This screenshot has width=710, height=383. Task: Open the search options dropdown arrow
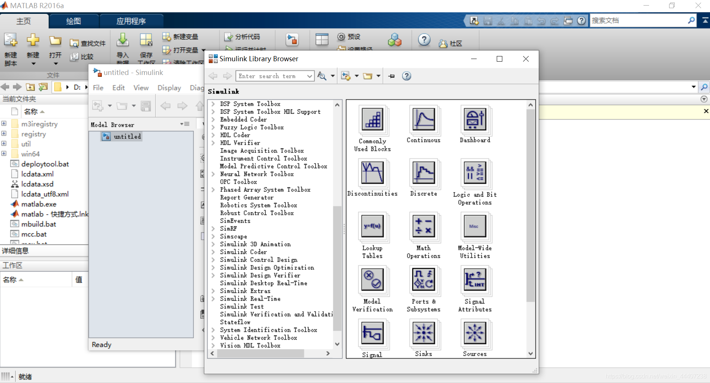point(333,76)
